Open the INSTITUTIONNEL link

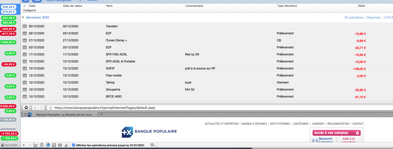pos(280,124)
